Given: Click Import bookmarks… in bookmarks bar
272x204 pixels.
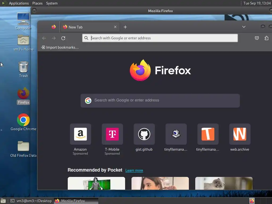Looking at the screenshot, I should [60, 47].
